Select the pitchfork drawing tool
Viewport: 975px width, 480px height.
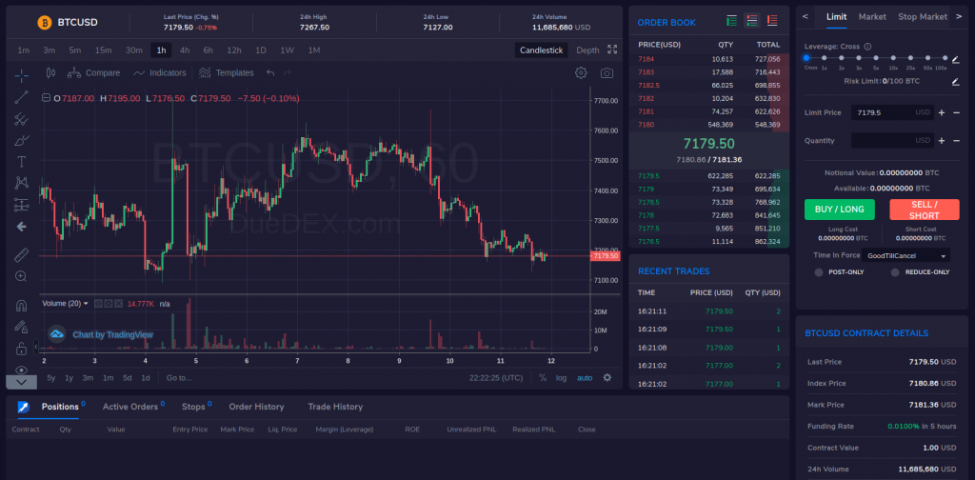tap(21, 119)
